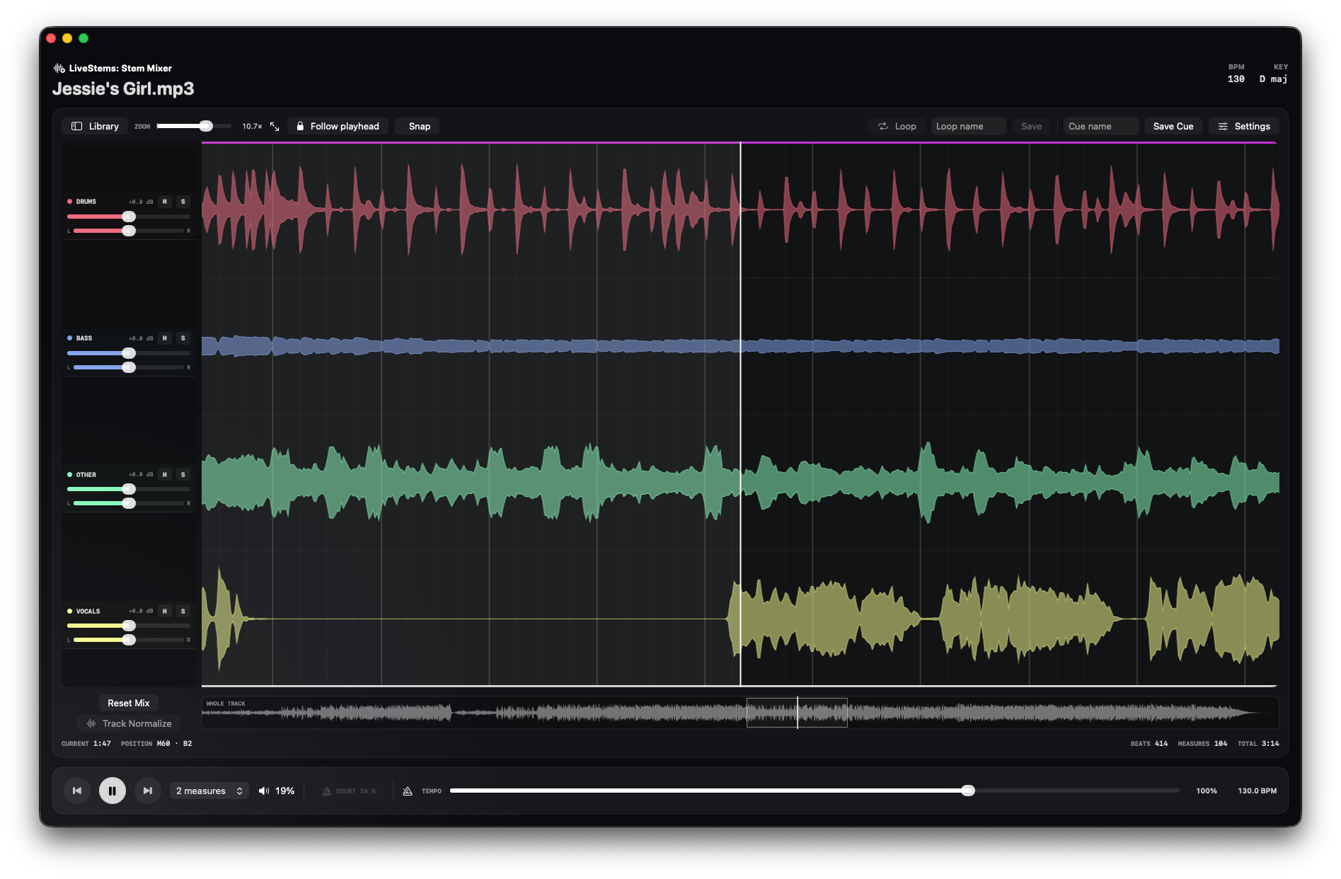
Task: Click Track Normalize button
Action: pyautogui.click(x=129, y=723)
